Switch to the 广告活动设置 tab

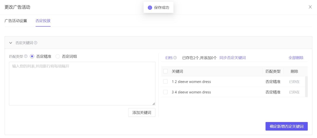pos(16,21)
